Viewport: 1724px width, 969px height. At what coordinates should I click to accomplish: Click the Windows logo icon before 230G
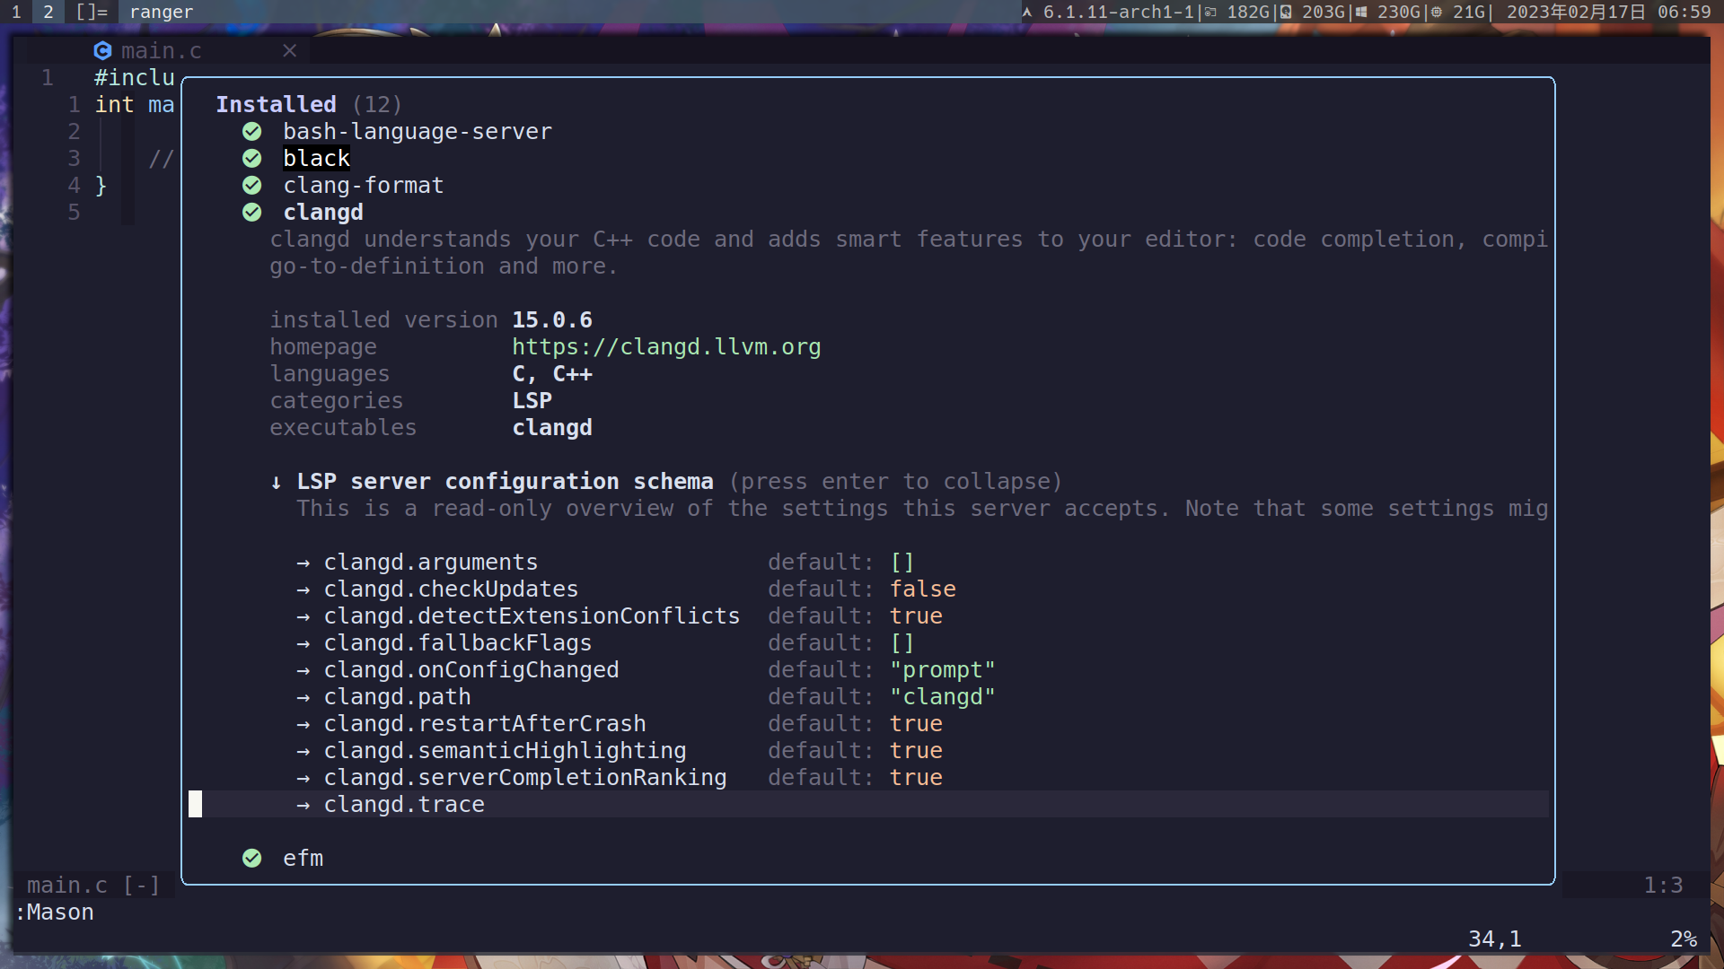(1361, 12)
